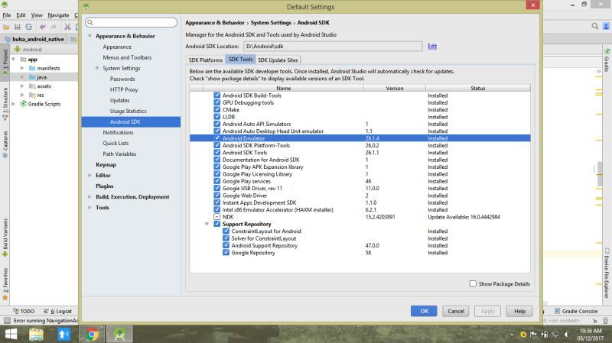612x343 pixels.
Task: Open File Explorer from taskbar
Action: coord(36,334)
